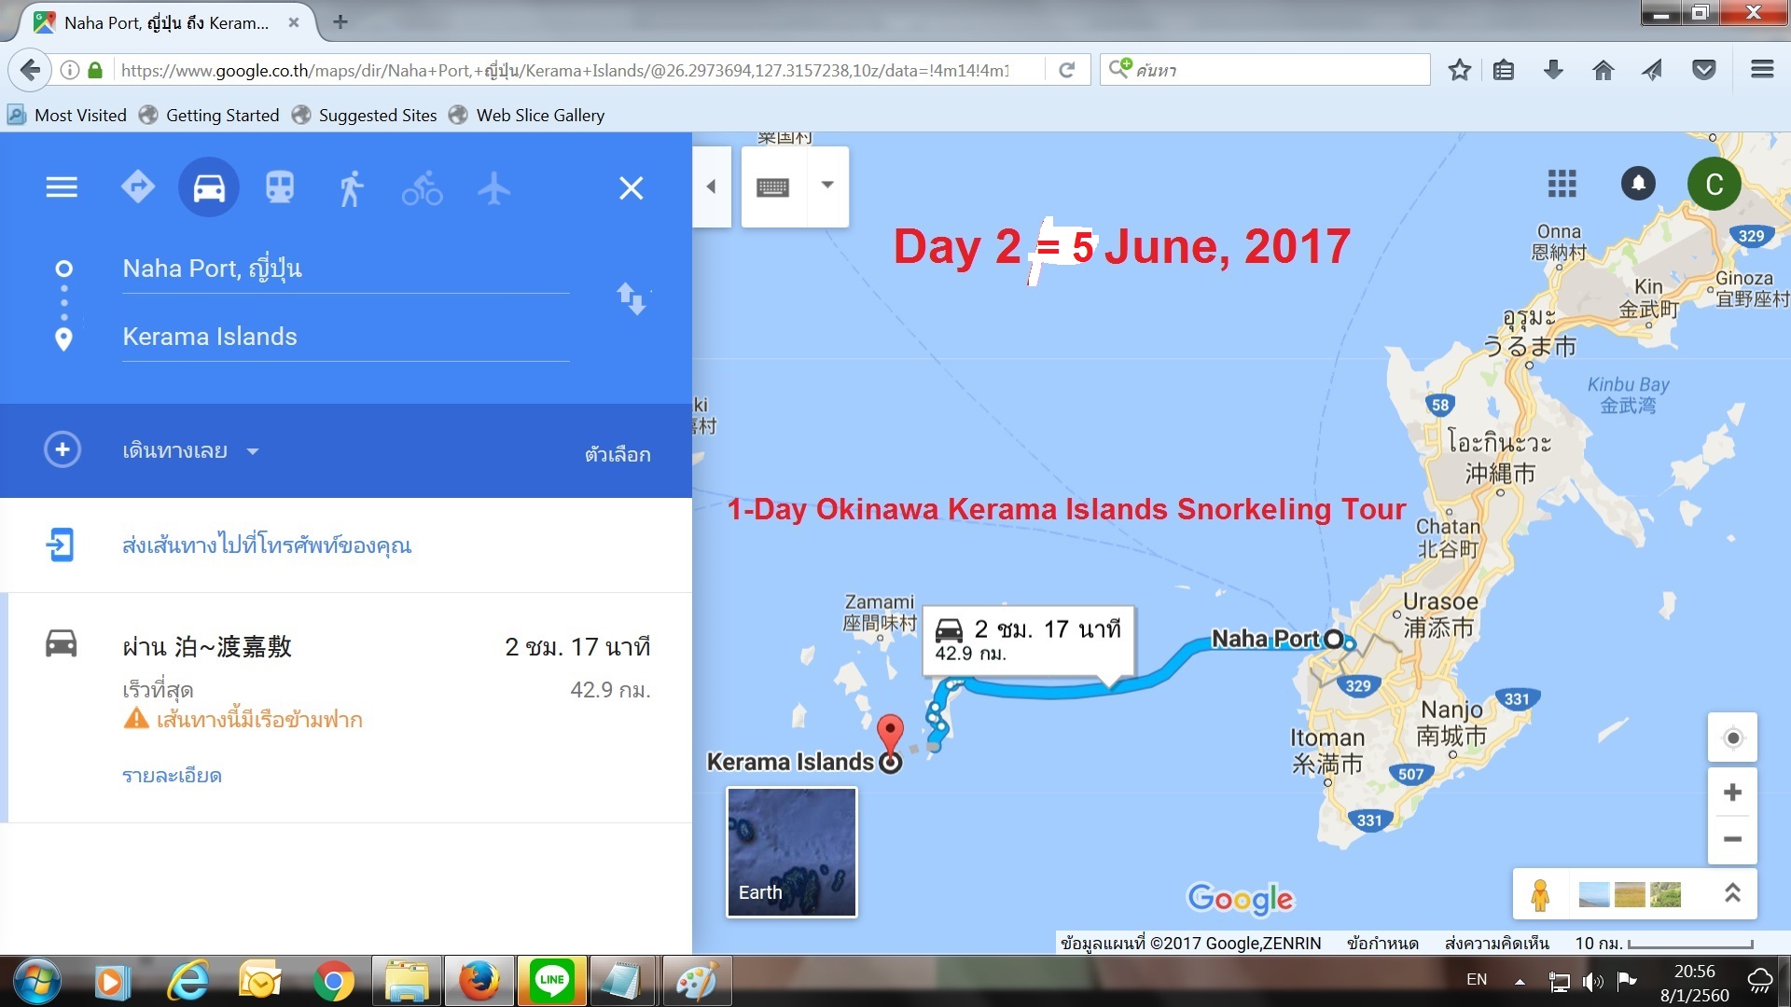Activate Street View pegman
Screen dimensions: 1791x1007
coord(1540,895)
